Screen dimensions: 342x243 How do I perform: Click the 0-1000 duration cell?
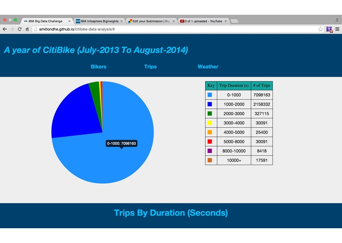[x=234, y=95]
